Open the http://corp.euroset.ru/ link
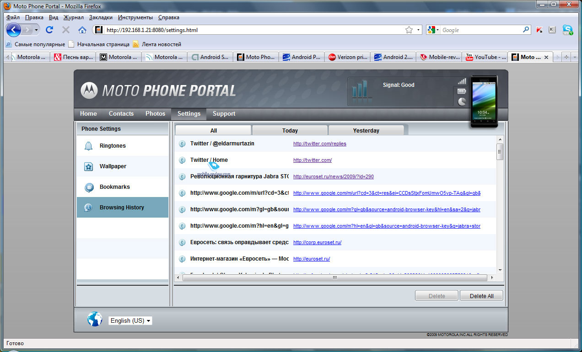 317,242
